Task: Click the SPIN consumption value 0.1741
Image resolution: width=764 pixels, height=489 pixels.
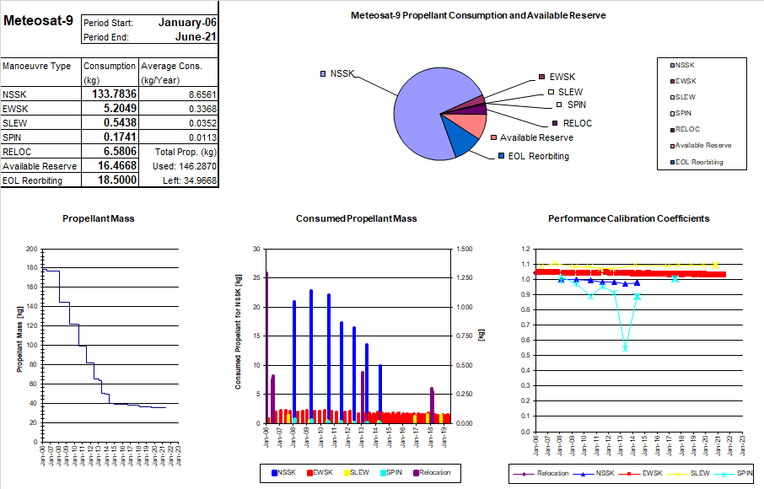Action: 120,137
